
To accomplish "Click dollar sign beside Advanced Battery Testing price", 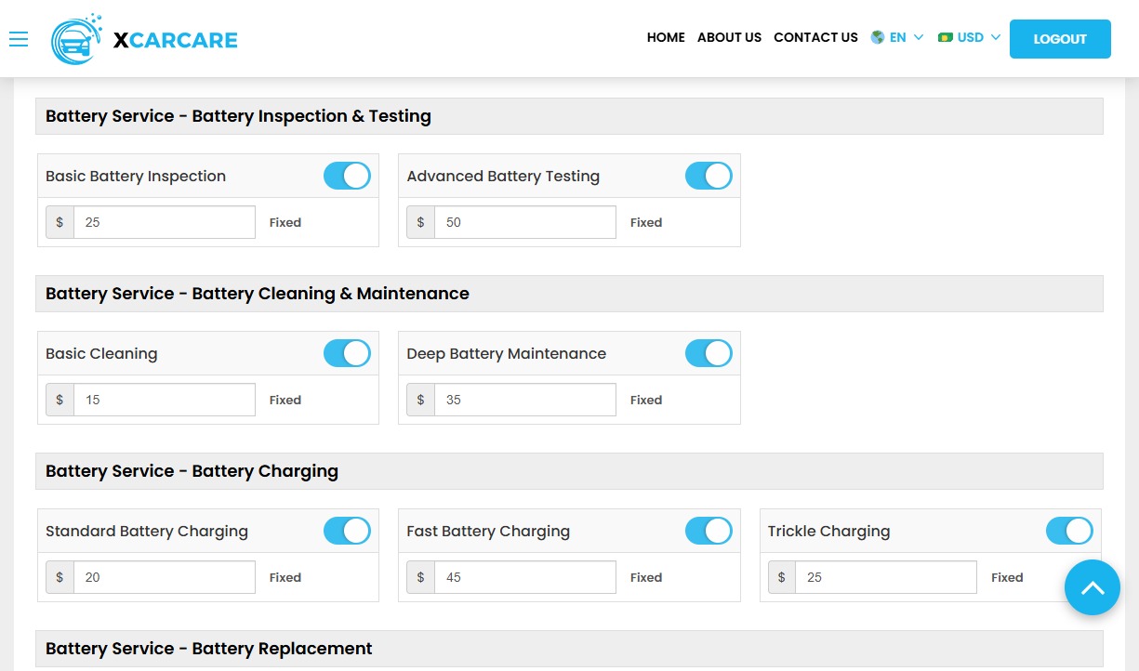I will [420, 222].
